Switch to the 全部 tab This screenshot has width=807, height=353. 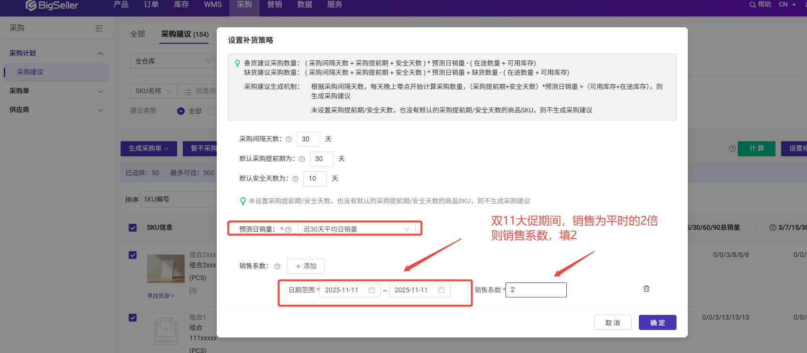pos(138,34)
